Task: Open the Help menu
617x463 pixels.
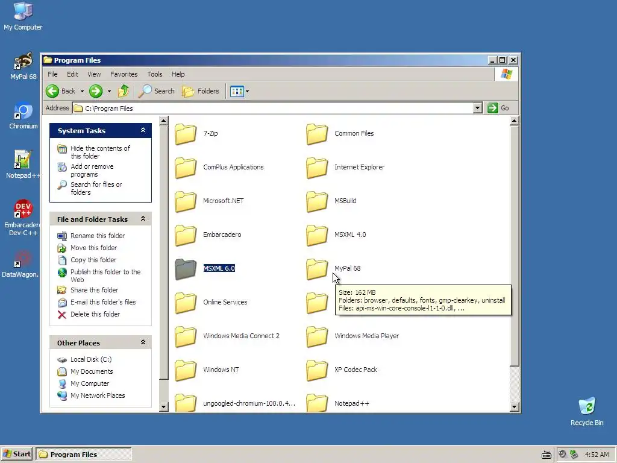Action: click(x=178, y=74)
